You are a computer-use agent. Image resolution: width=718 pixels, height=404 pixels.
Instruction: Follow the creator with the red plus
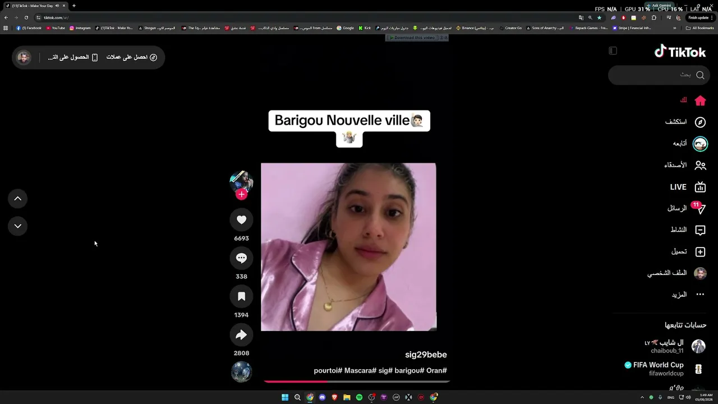(241, 194)
